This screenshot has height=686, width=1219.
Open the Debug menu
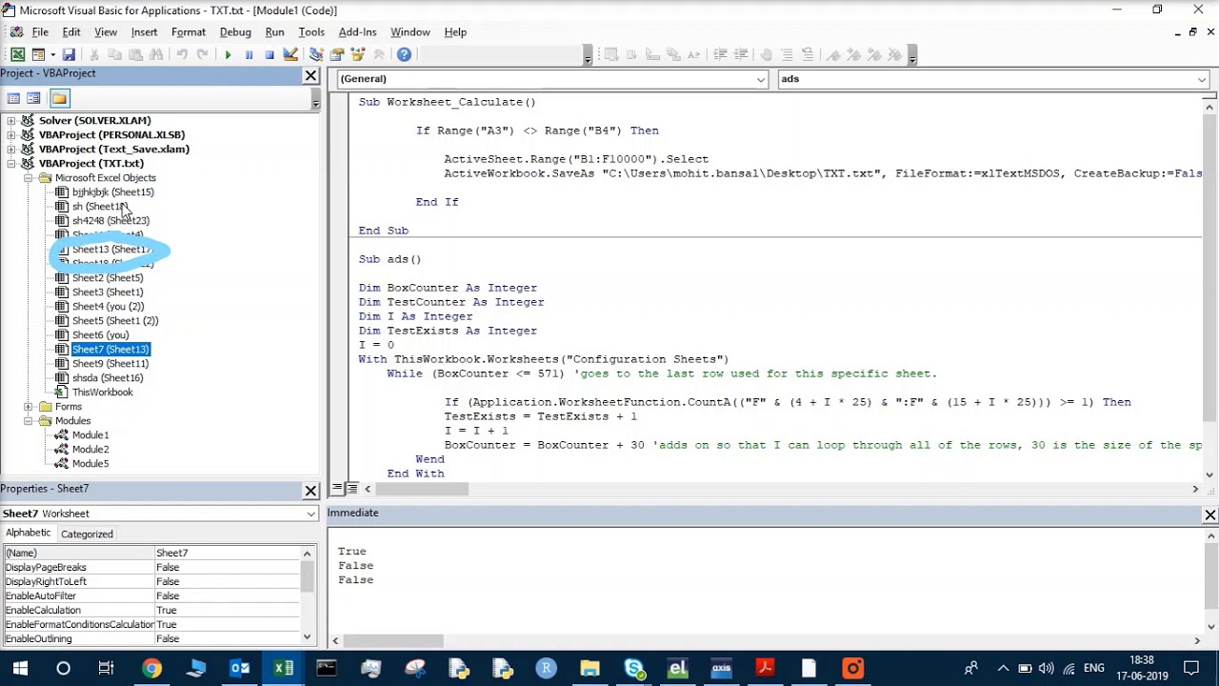coord(235,31)
